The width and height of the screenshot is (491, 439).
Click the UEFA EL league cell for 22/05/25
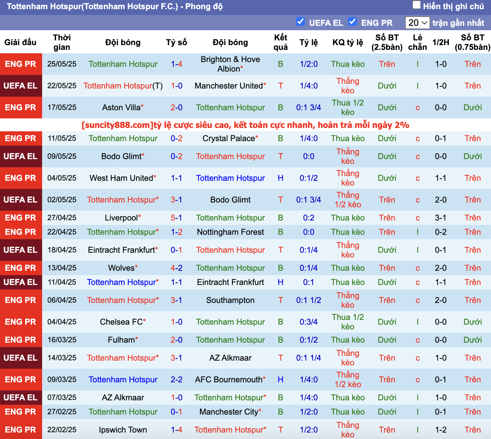coord(21,86)
